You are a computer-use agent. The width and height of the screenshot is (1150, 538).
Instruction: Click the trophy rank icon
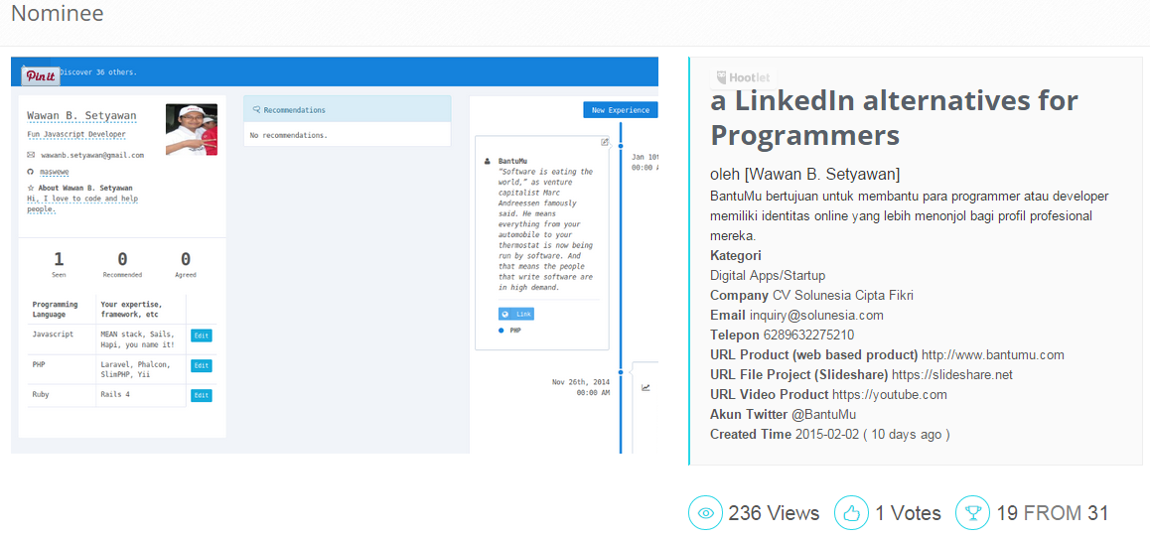pos(972,513)
